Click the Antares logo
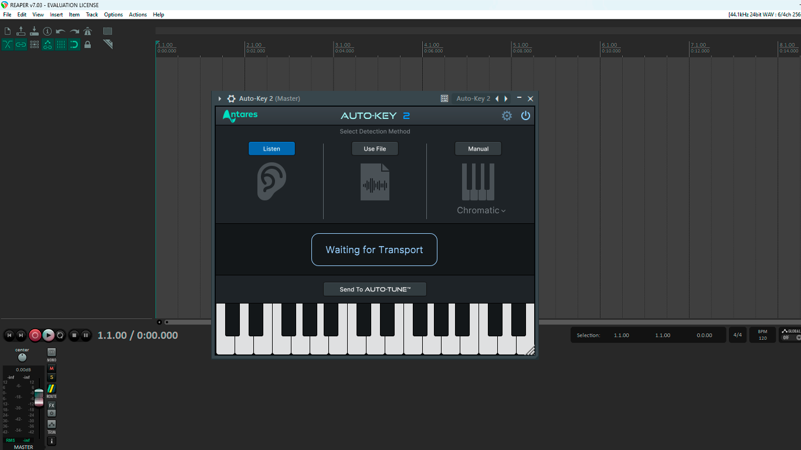 click(240, 115)
